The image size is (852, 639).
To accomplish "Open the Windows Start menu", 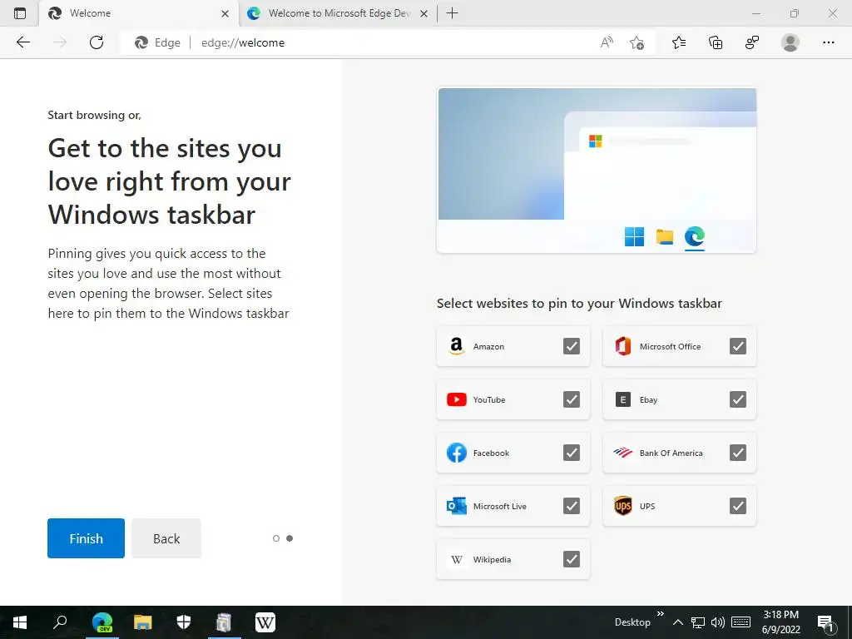I will click(x=20, y=622).
